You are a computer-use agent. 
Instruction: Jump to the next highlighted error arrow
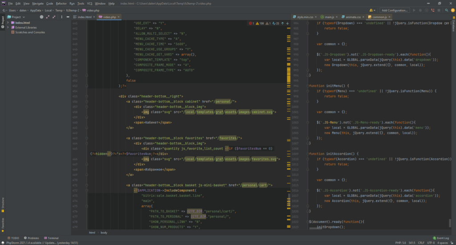pyautogui.click(x=287, y=23)
